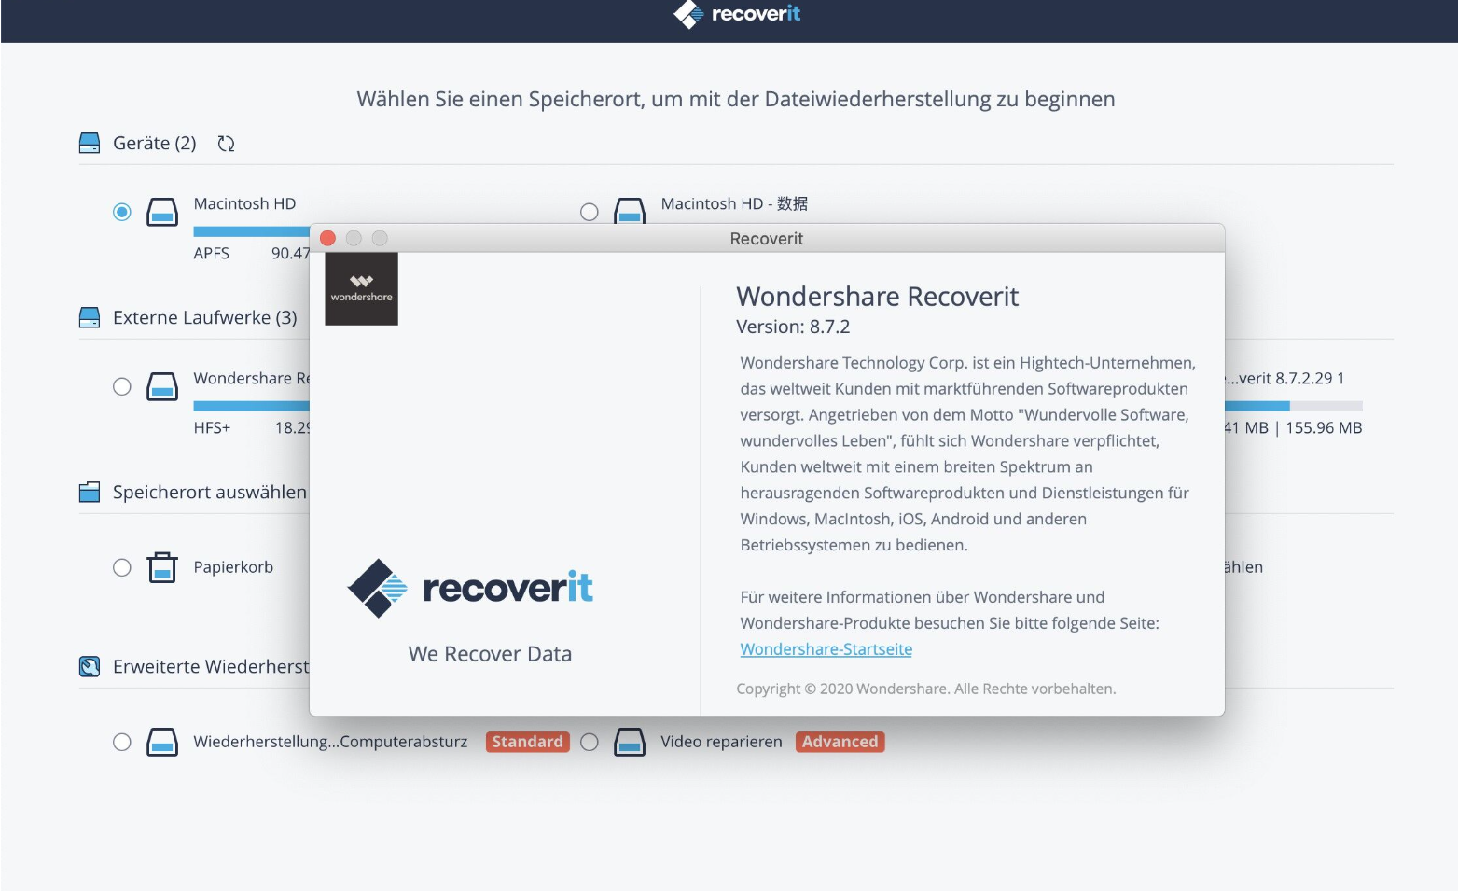Click the Wondershare Recoverit heading in dialog
The image size is (1458, 891).
877,297
